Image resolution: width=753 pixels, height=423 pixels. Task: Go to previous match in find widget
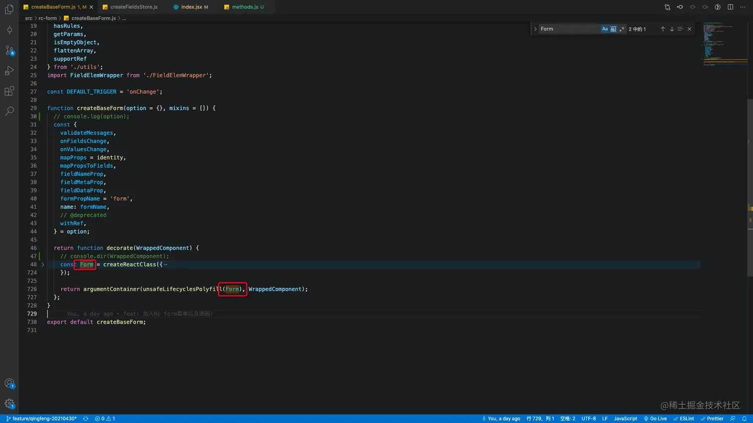[x=663, y=29]
